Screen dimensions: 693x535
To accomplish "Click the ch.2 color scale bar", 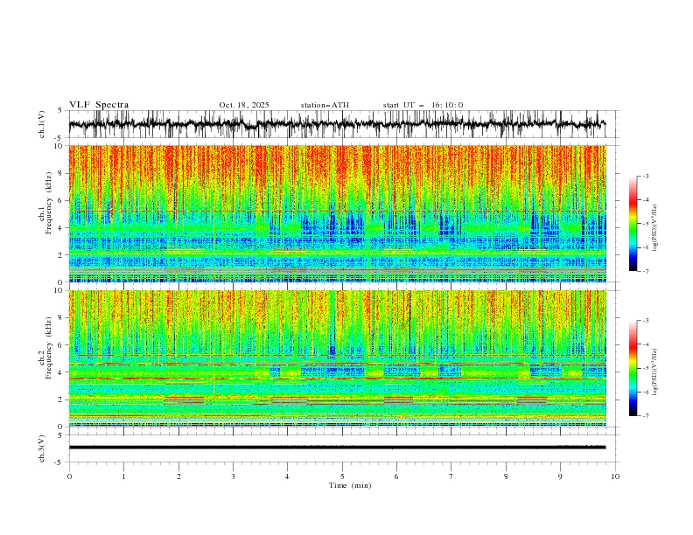I will tap(633, 368).
